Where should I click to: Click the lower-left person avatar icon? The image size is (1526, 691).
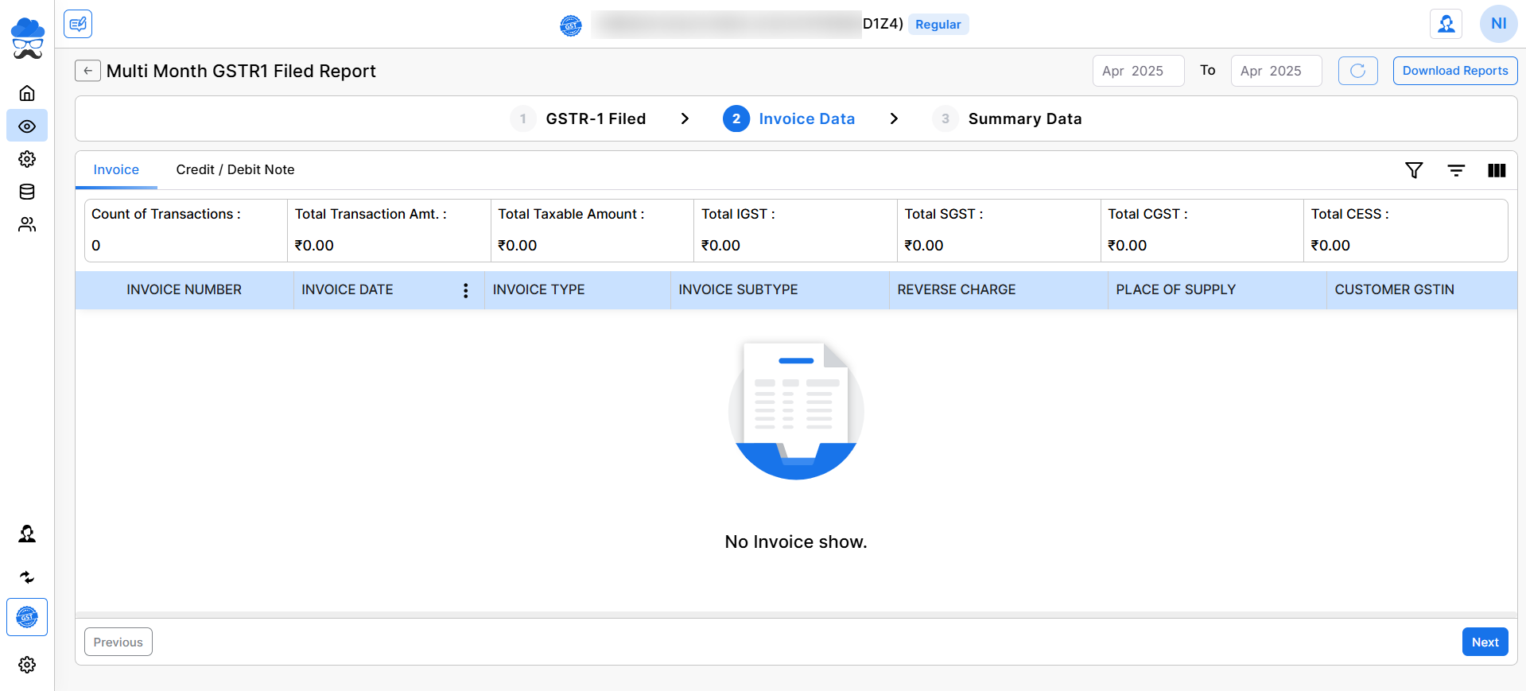pyautogui.click(x=27, y=534)
